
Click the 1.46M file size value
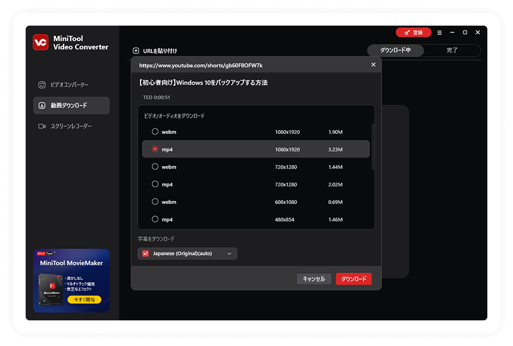pyautogui.click(x=335, y=220)
